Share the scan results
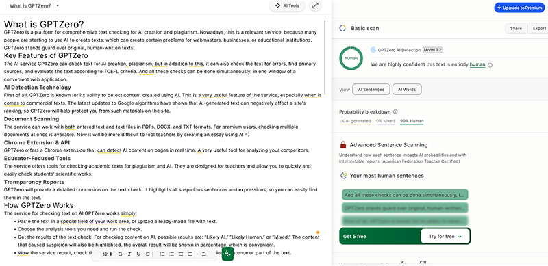The image size is (548, 266). 516,29
